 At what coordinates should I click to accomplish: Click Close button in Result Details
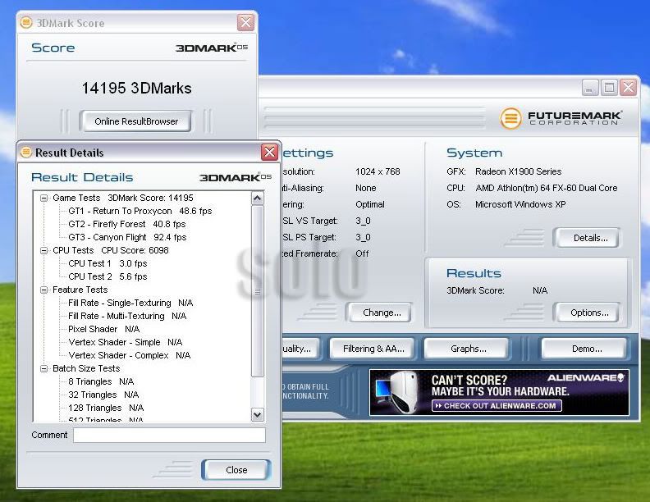point(236,470)
